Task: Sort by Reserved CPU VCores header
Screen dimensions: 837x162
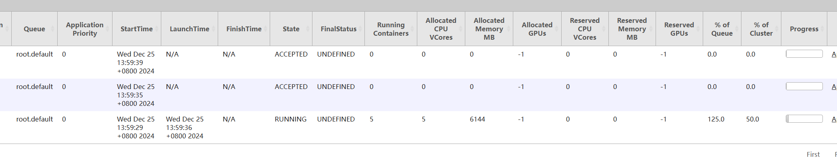Action: [585, 29]
